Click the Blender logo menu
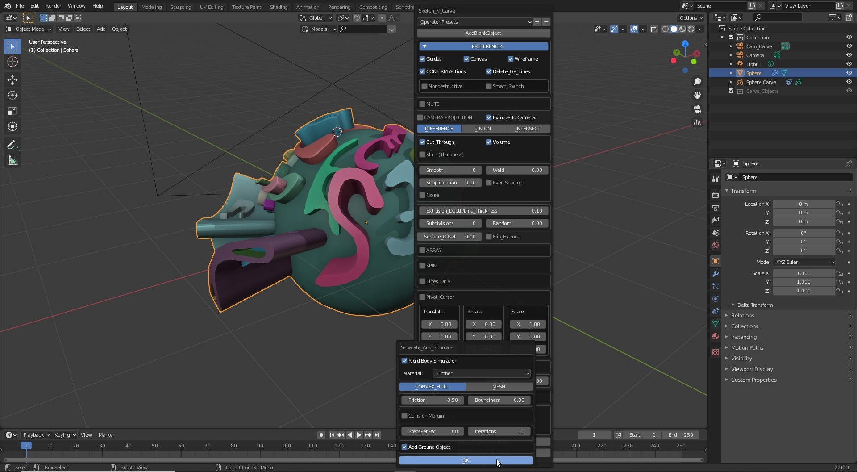 tap(8, 6)
